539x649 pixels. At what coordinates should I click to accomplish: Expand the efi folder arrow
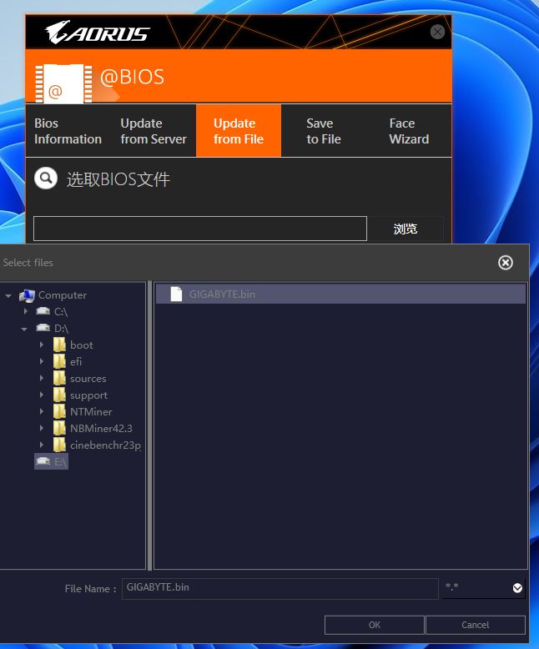pyautogui.click(x=42, y=361)
